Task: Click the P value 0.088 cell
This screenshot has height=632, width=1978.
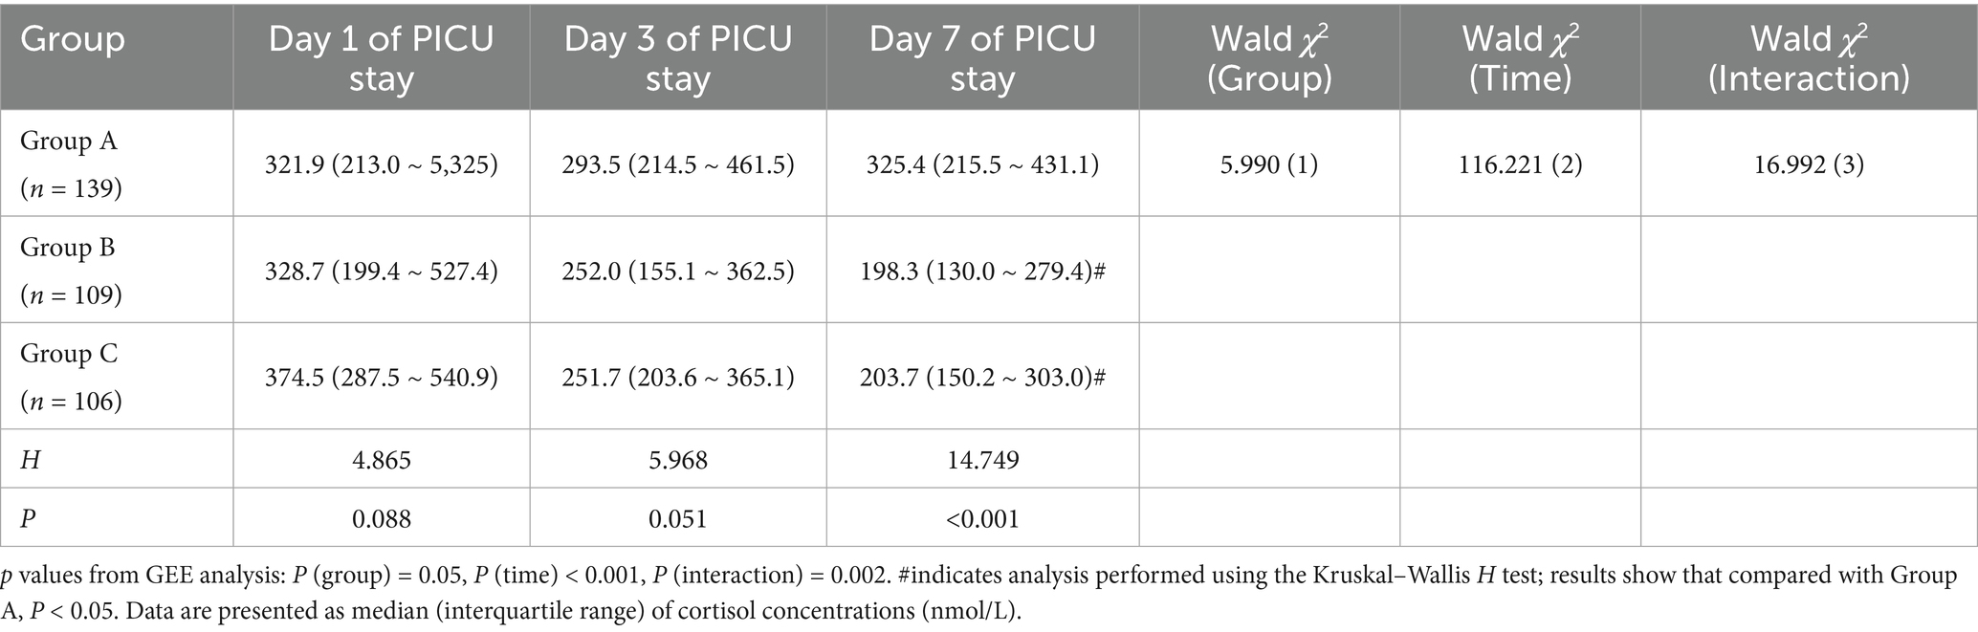Action: click(x=382, y=518)
